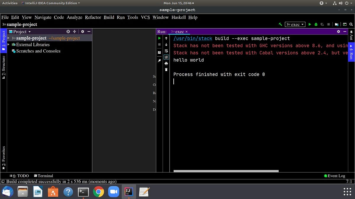Image resolution: width=355 pixels, height=199 pixels.
Task: Launch Chrome from the dock
Action: click(x=99, y=191)
